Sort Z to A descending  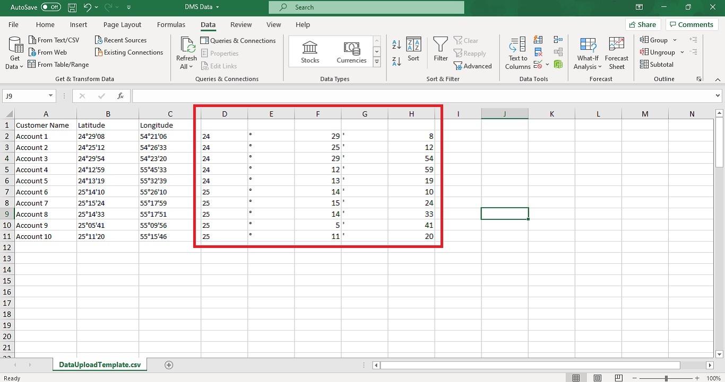[x=396, y=61]
